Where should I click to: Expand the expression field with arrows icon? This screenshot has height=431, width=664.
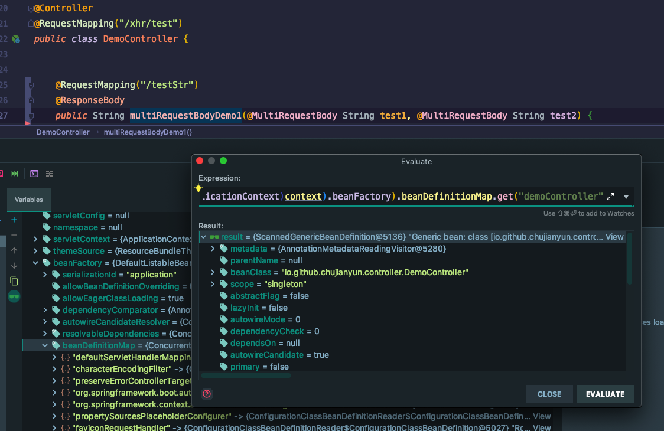(x=611, y=197)
